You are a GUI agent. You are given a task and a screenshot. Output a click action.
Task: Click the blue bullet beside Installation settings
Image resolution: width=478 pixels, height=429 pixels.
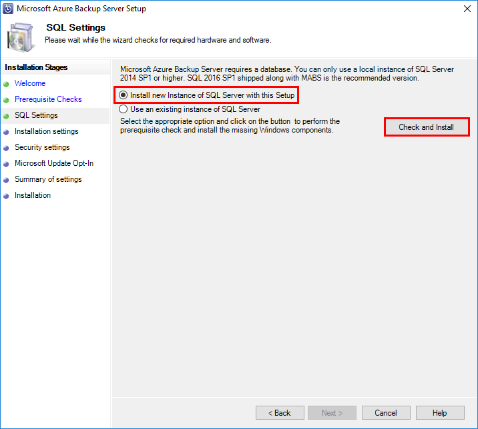[x=6, y=132]
